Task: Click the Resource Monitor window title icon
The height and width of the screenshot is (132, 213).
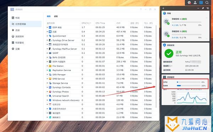Action: pos(12,9)
